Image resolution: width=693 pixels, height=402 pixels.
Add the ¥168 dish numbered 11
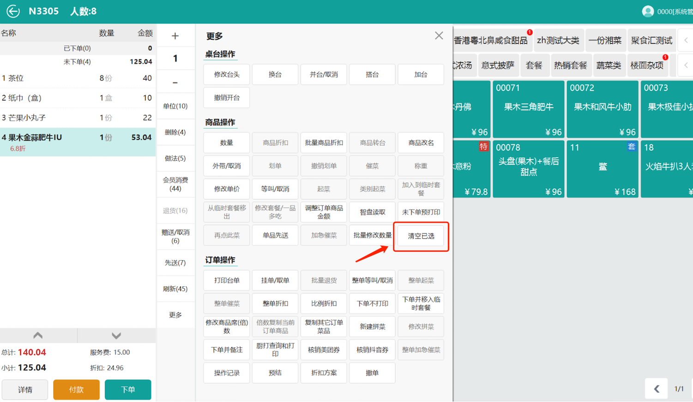(603, 169)
